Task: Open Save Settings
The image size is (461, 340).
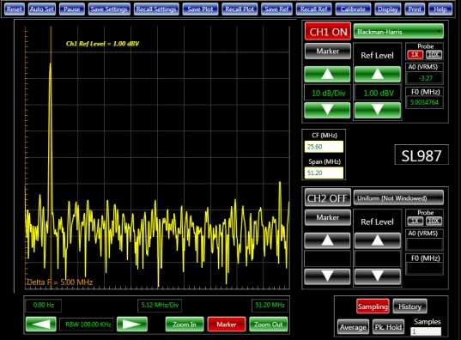Action: click(x=109, y=9)
